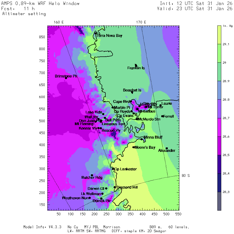Click the '80 S' latitude label

186,176
